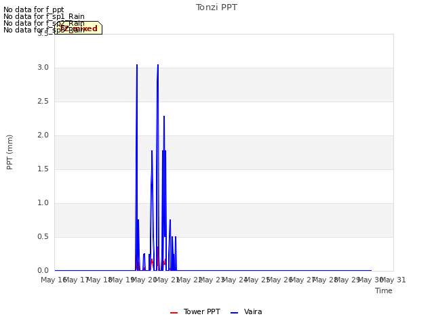Click the blue Vaira legend swatch
The height and width of the screenshot is (325, 434).
tap(234, 313)
